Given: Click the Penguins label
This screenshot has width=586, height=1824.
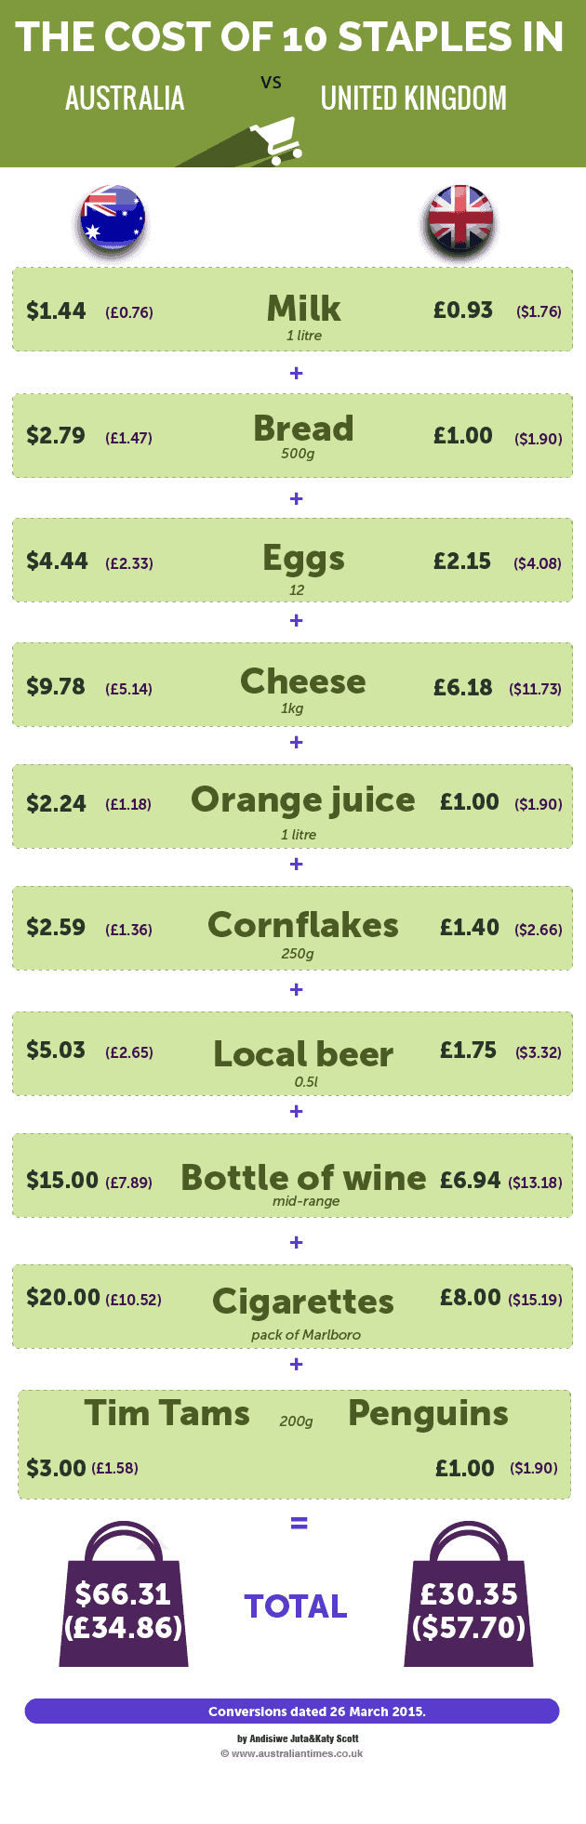Looking at the screenshot, I should (428, 1413).
